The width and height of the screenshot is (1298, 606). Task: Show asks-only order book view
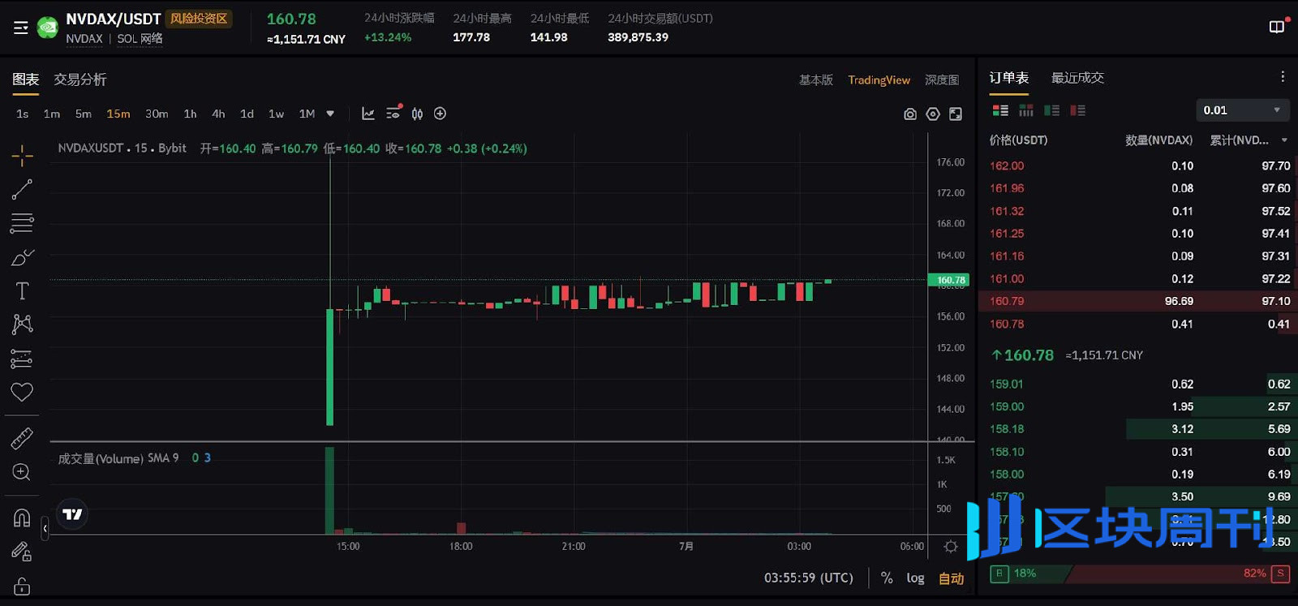tap(1077, 110)
